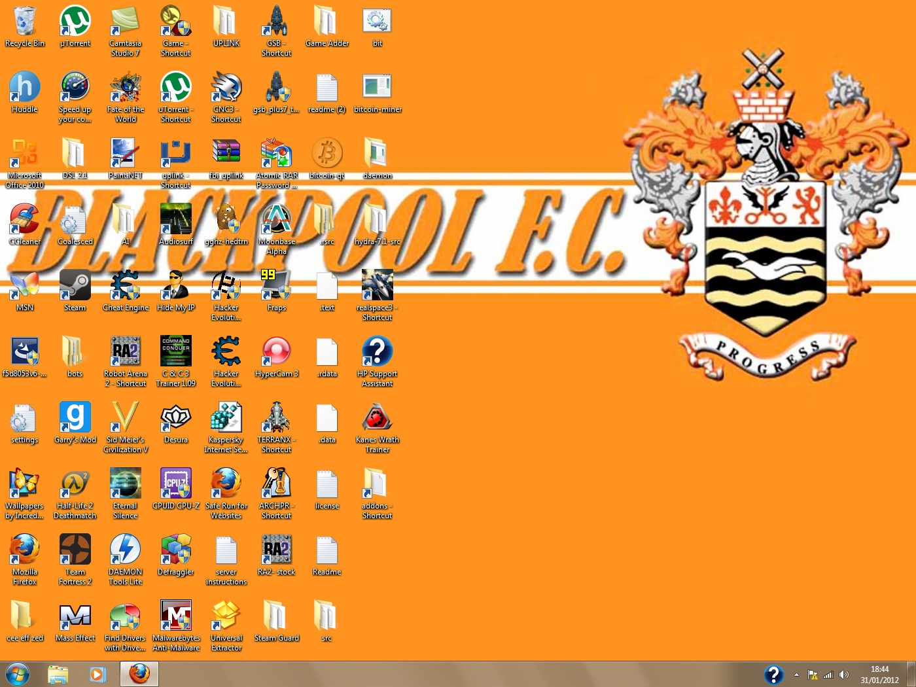Select the license file icon
This screenshot has height=687, width=916.
[x=327, y=489]
